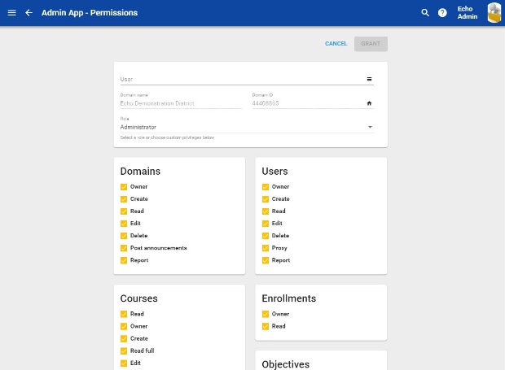Click the home icon beside Domain ID
505x370 pixels.
pyautogui.click(x=369, y=103)
